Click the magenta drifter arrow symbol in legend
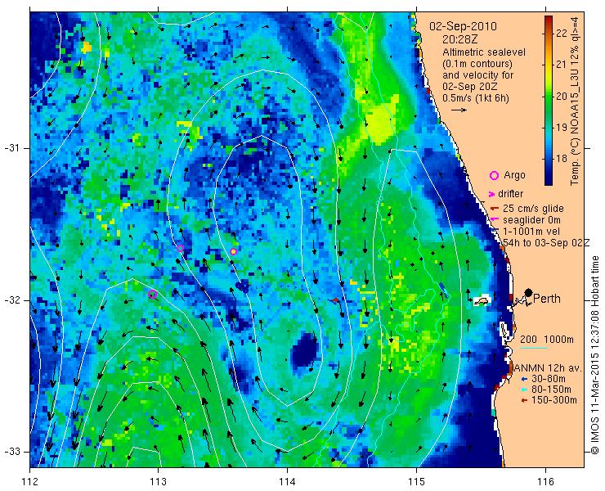This screenshot has height=491, width=605. pos(491,194)
